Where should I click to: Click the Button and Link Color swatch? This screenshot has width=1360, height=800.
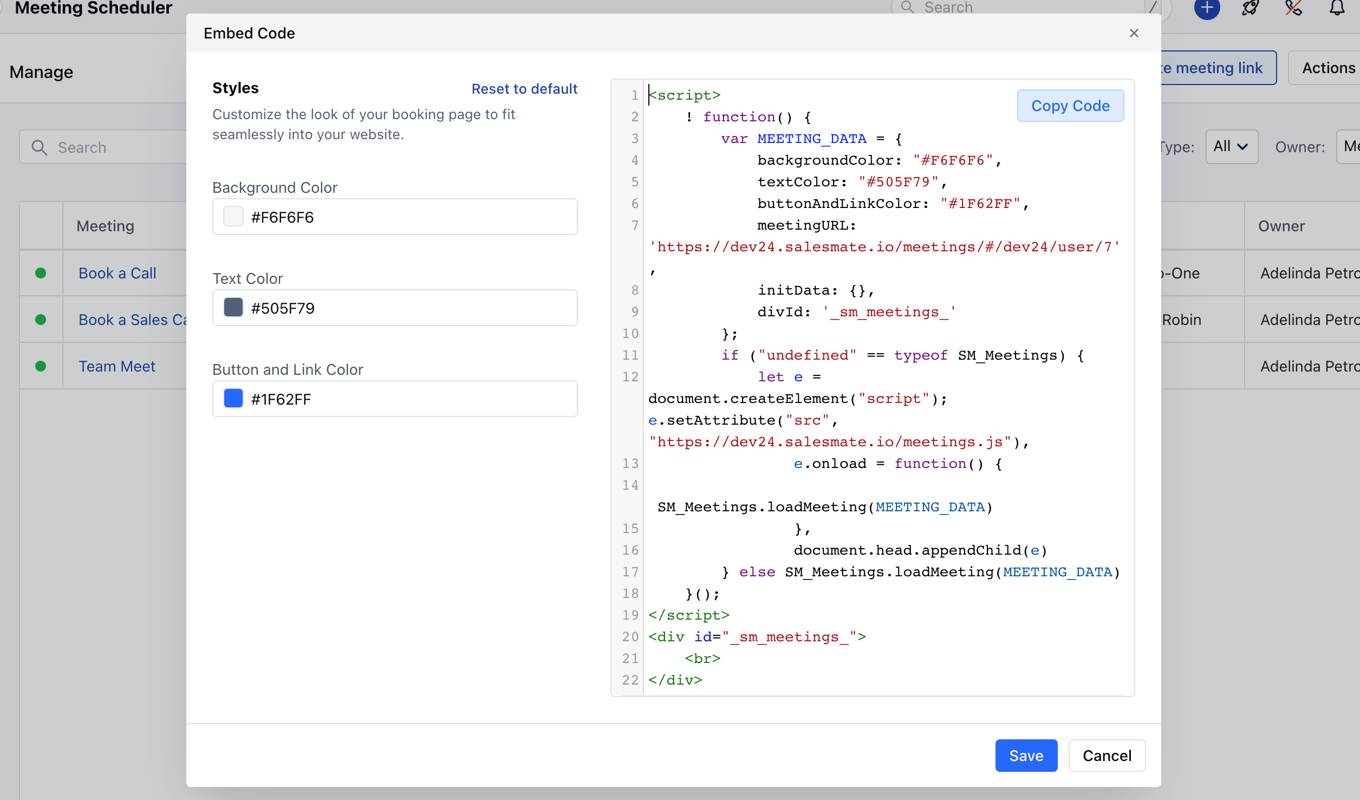233,399
